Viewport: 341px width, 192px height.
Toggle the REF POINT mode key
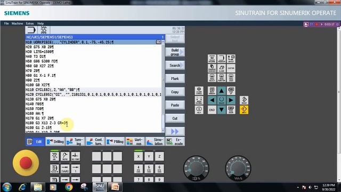[76, 156]
